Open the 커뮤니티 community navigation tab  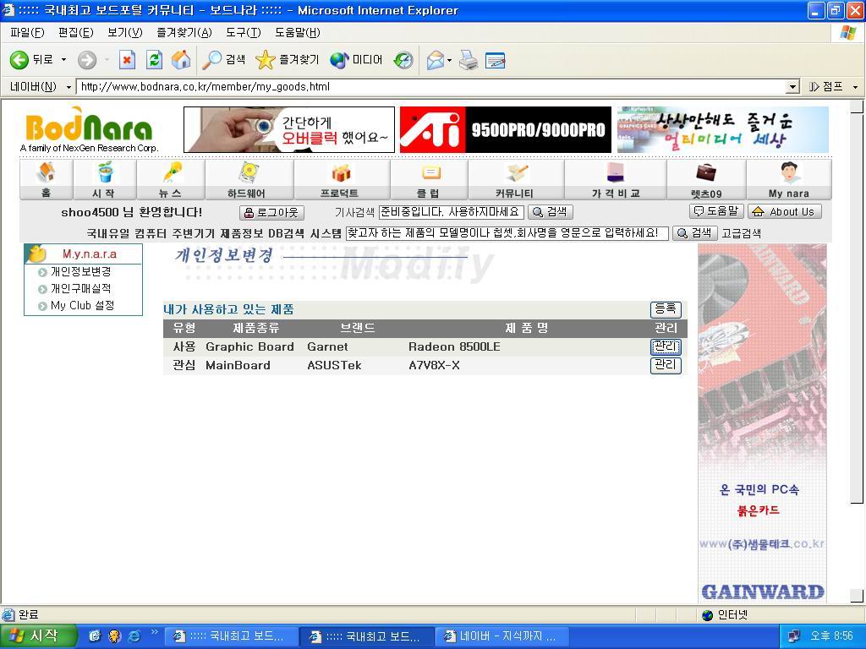click(x=516, y=179)
